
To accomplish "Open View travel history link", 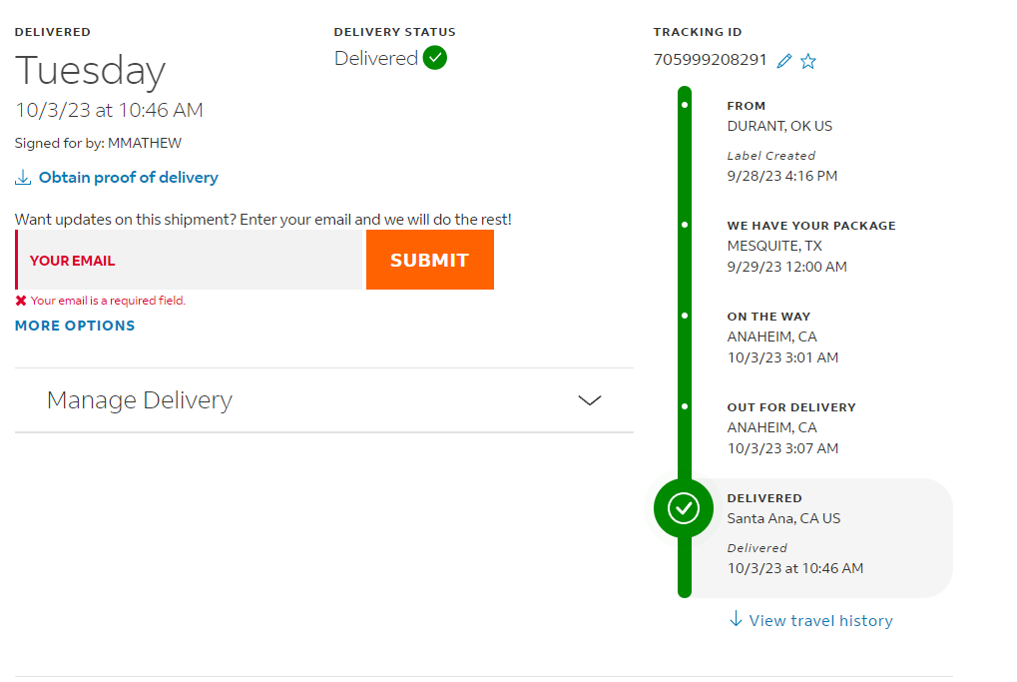I will click(x=820, y=621).
